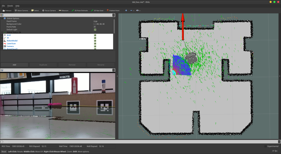Expand the Camera display node
Screen dimensions: 281x154
pyautogui.click(x=2, y=46)
